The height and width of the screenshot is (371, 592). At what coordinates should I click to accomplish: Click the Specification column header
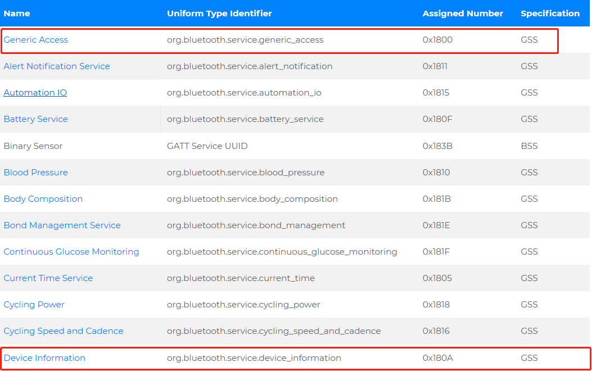pos(550,13)
